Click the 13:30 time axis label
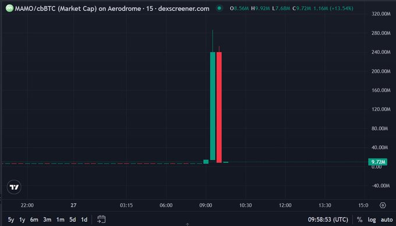Screen dimensions: 396x226 [324, 205]
